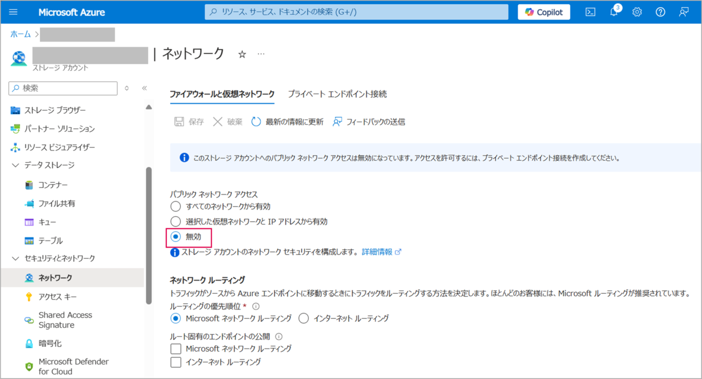Go to the ホーム breadcrumb link
Viewport: 702px width, 379px height.
tap(20, 34)
